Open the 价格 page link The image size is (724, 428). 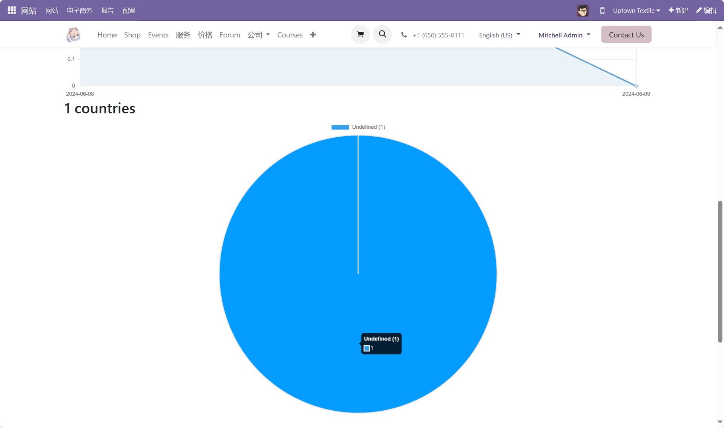(205, 35)
